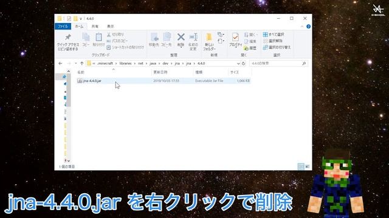Open the New item dropdown in ribbon
The height and width of the screenshot is (218, 389).
tap(221, 35)
